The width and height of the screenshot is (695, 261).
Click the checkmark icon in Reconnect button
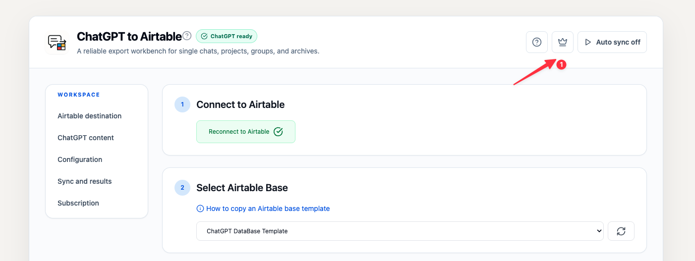278,132
